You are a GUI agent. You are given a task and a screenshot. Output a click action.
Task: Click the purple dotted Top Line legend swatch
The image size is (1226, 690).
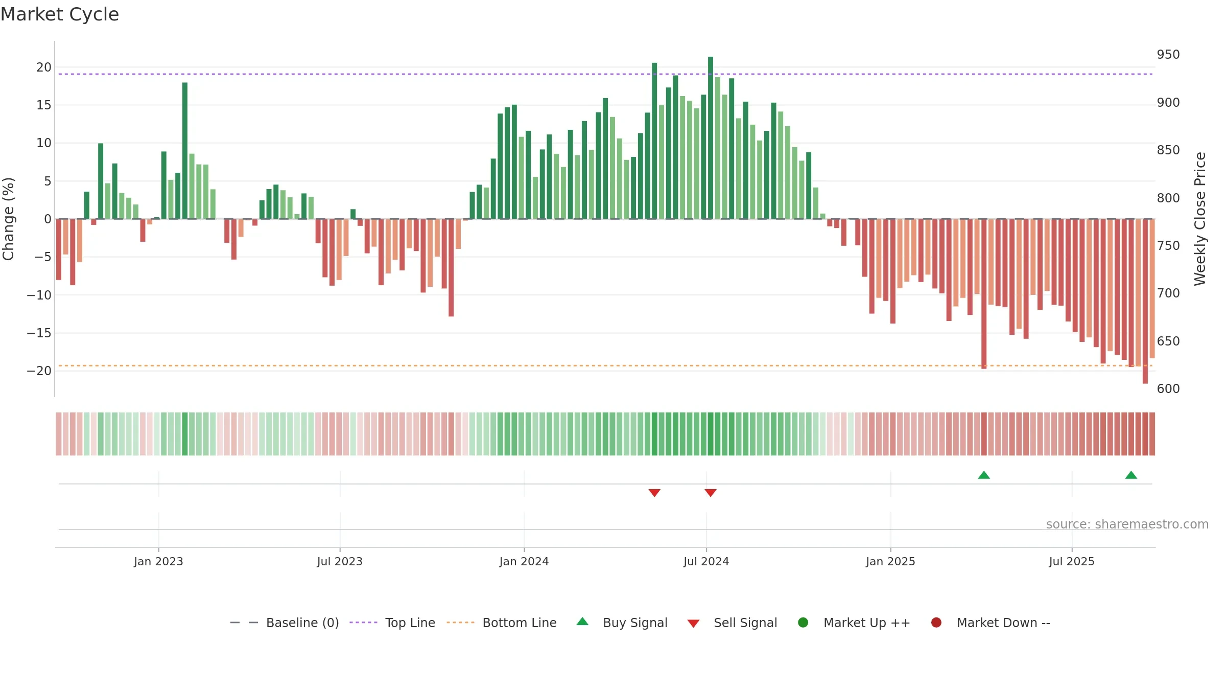(x=363, y=623)
